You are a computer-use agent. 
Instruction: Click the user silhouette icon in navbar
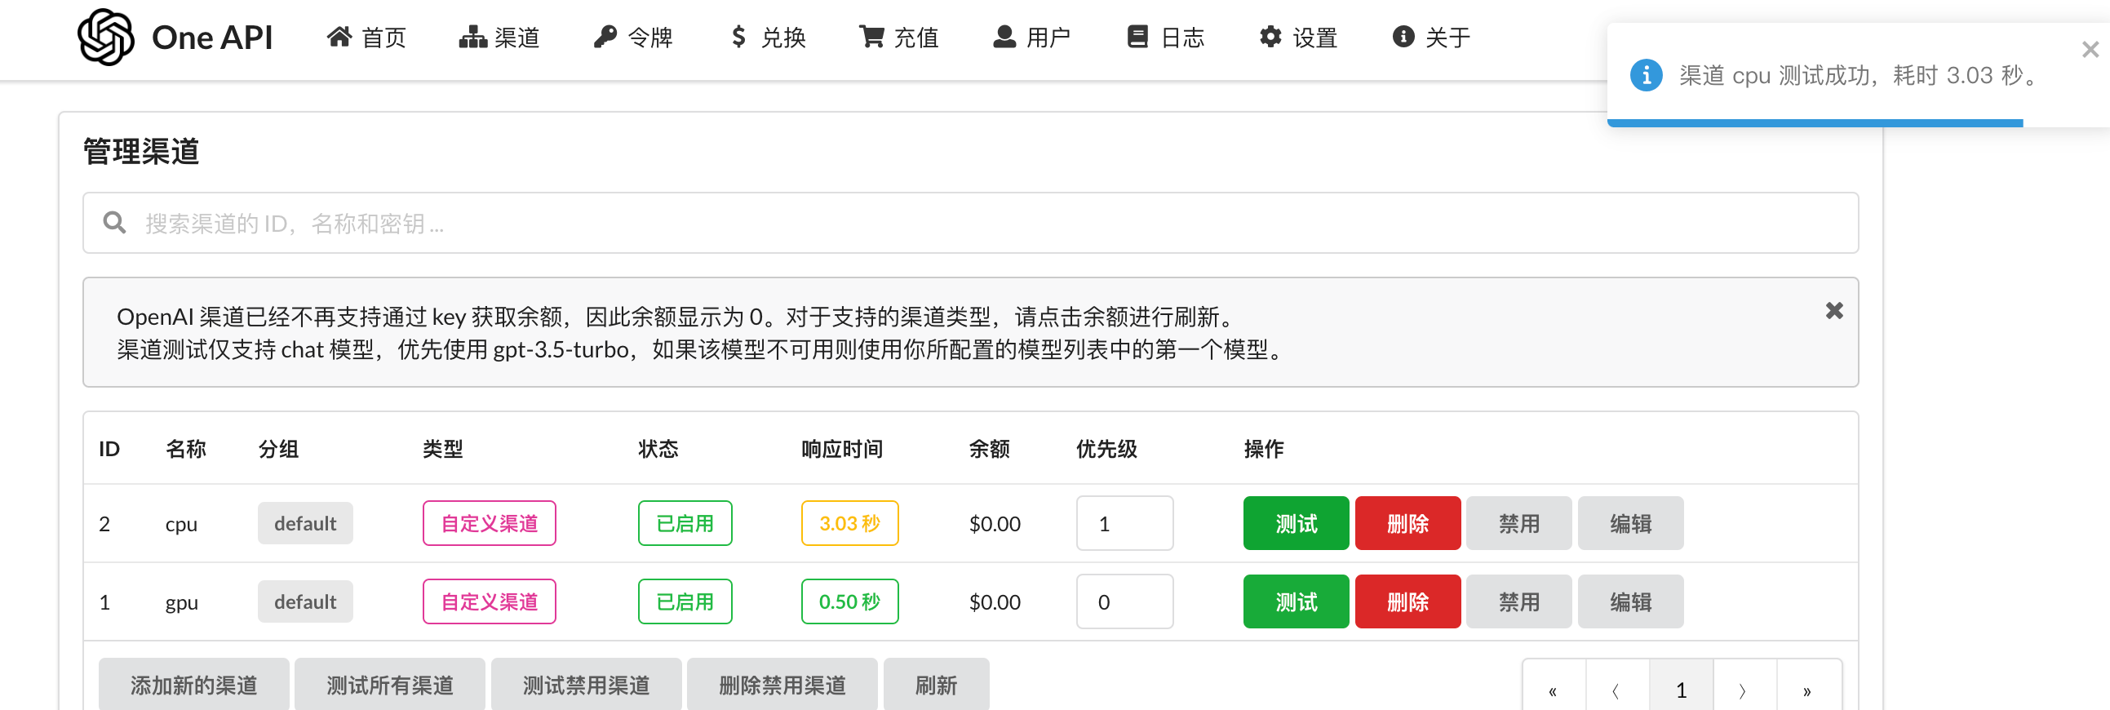[1004, 37]
